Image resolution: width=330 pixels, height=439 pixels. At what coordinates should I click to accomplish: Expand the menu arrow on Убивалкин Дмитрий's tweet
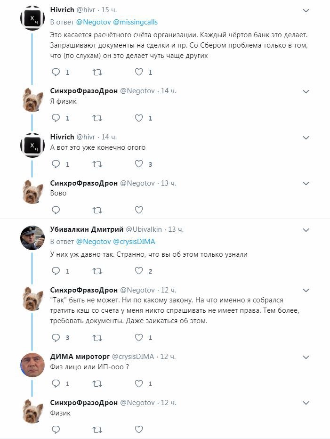306,230
